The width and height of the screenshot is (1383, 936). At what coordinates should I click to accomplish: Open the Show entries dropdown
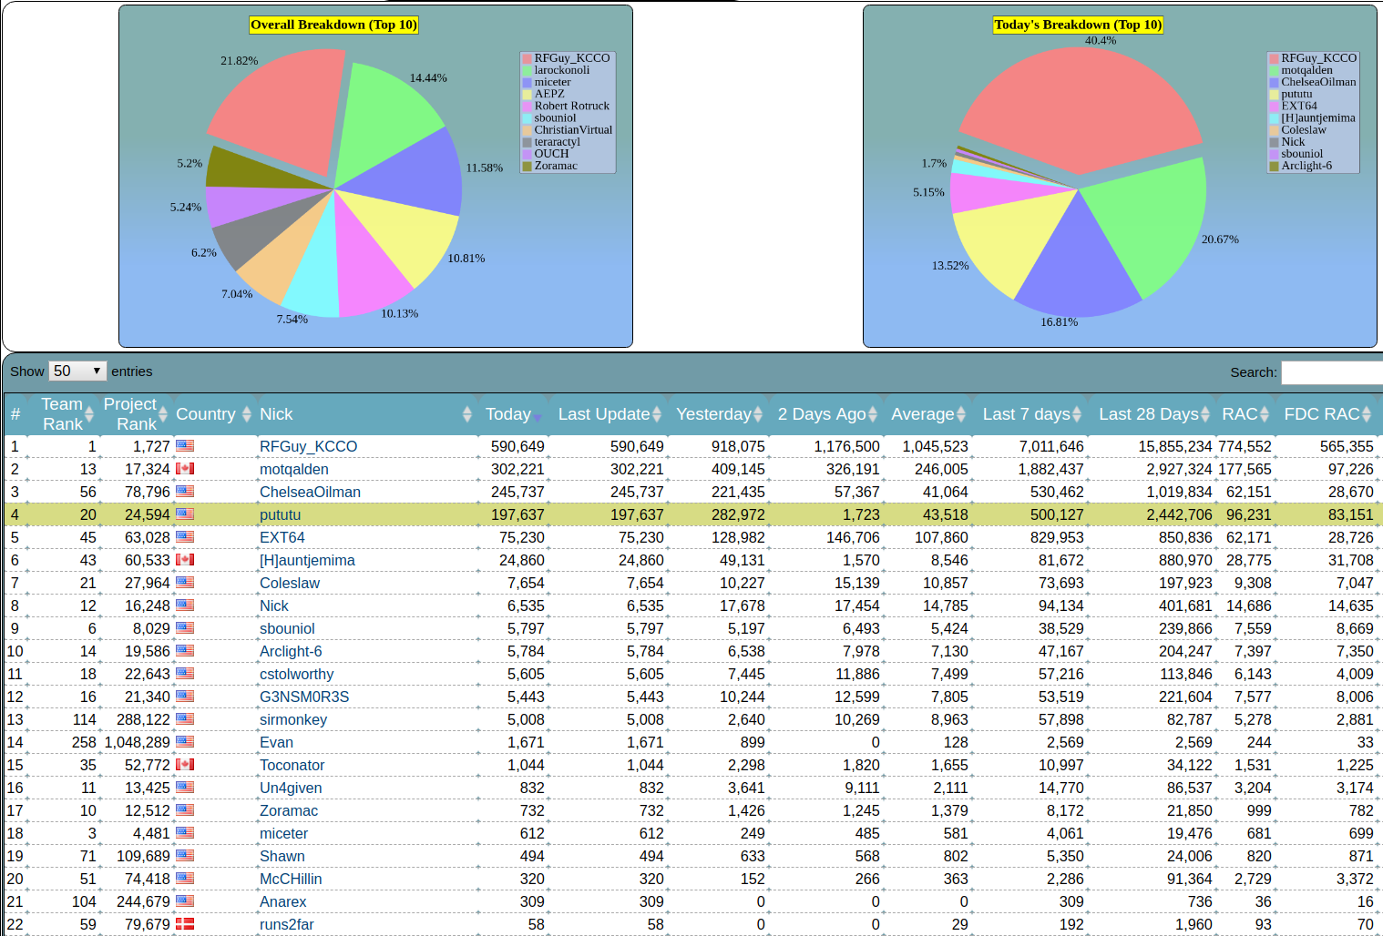(77, 371)
